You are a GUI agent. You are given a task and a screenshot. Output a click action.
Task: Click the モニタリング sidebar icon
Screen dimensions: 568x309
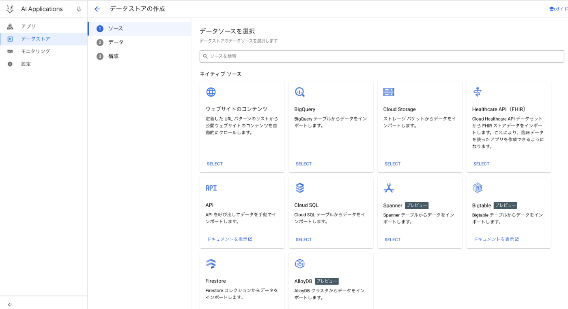pyautogui.click(x=10, y=52)
